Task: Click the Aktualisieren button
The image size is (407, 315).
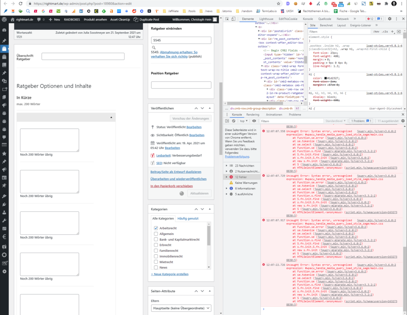Action: click(199, 194)
